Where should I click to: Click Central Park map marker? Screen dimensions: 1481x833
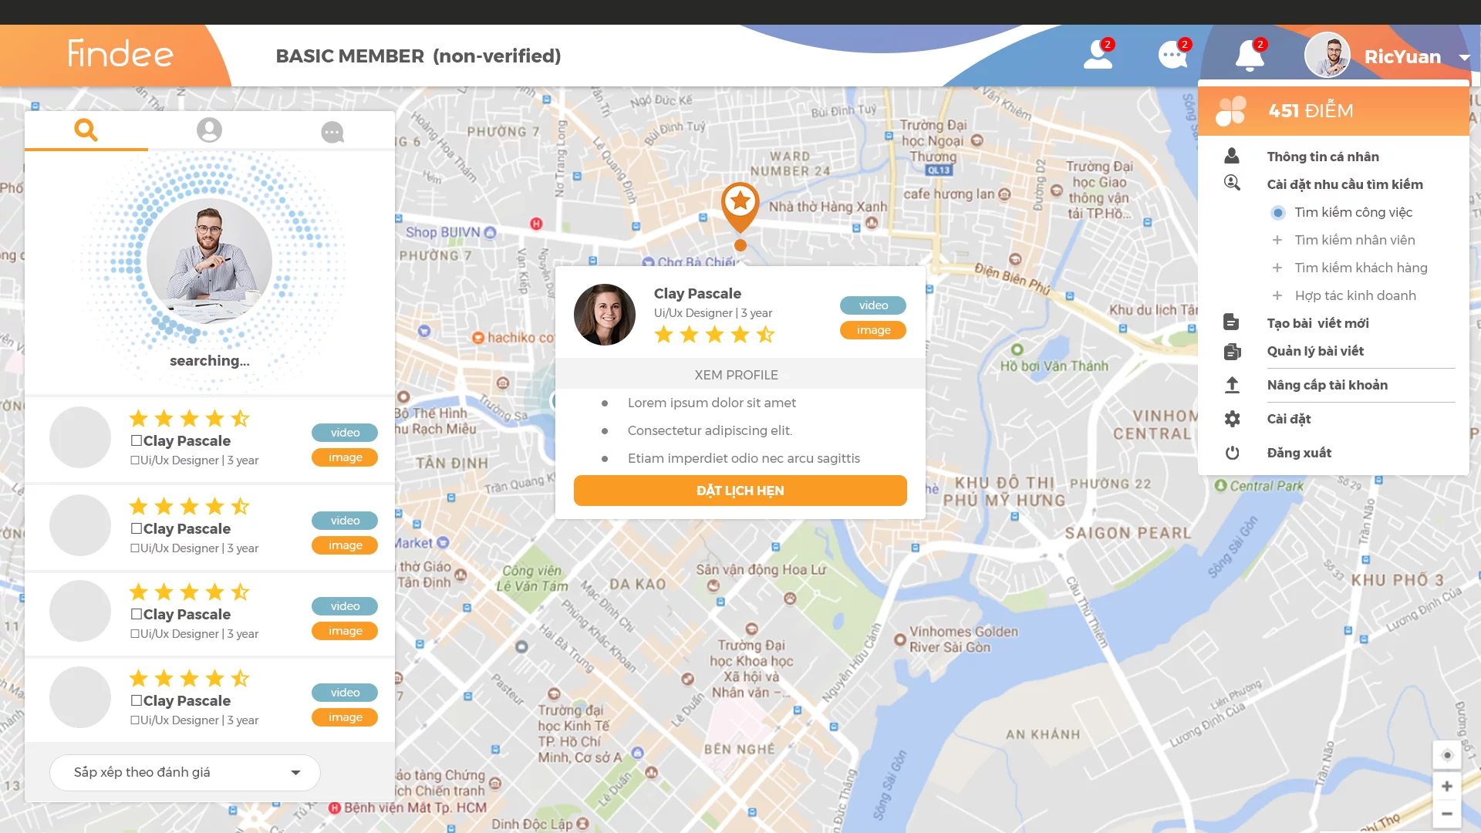[1220, 486]
